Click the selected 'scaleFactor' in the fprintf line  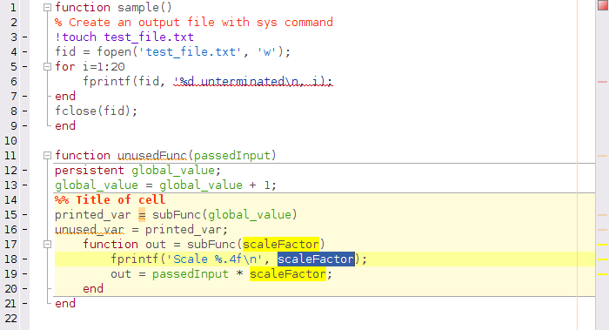coord(316,259)
